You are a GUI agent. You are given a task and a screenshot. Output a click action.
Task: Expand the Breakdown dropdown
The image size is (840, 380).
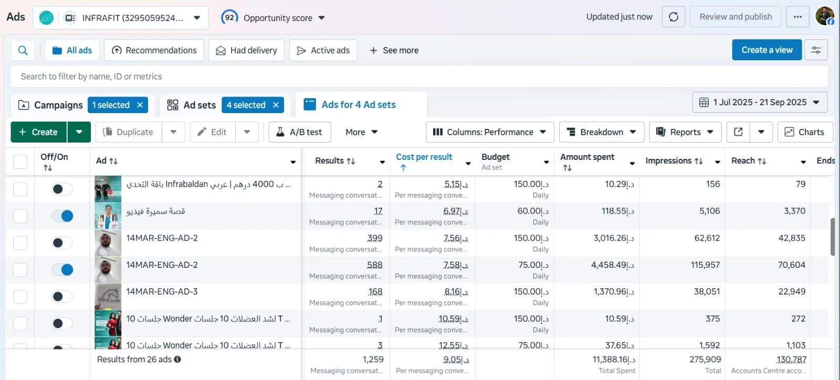click(x=601, y=132)
